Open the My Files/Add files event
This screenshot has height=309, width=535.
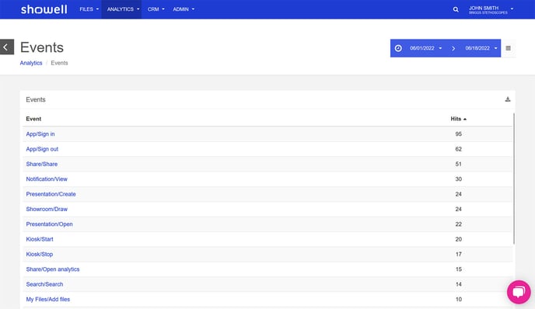(48, 299)
